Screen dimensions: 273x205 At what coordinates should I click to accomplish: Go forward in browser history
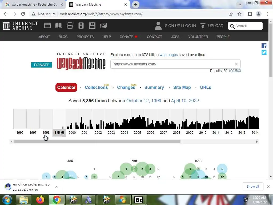tap(14, 14)
